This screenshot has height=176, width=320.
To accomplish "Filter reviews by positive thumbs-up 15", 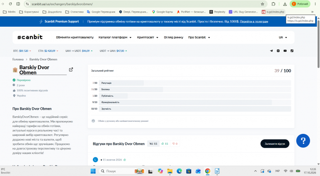I will click(x=165, y=144).
